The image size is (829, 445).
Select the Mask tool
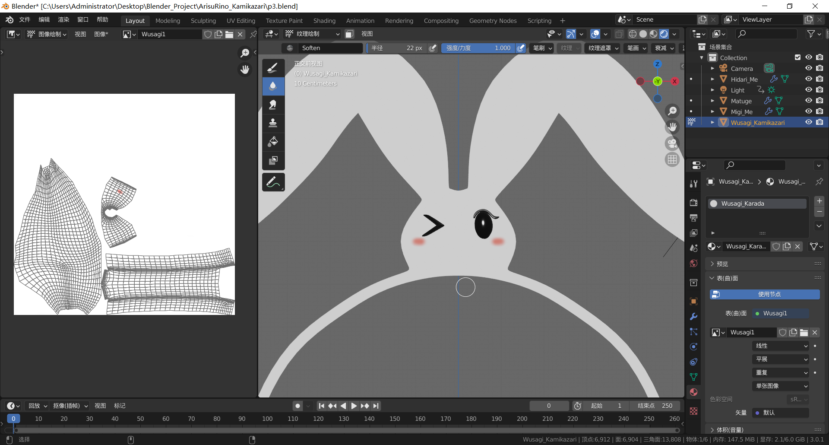(273, 160)
